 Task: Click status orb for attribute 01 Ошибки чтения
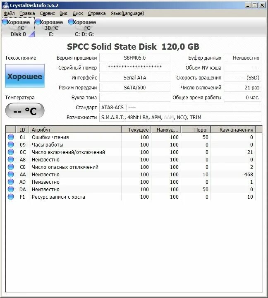[x=11, y=137]
